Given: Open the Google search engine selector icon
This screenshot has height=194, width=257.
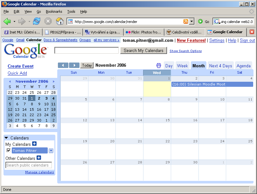Looking at the screenshot, I should [x=217, y=21].
